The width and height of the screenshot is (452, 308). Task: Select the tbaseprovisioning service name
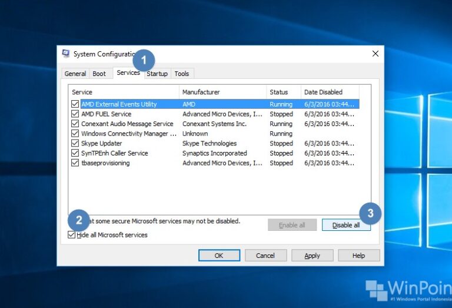105,163
